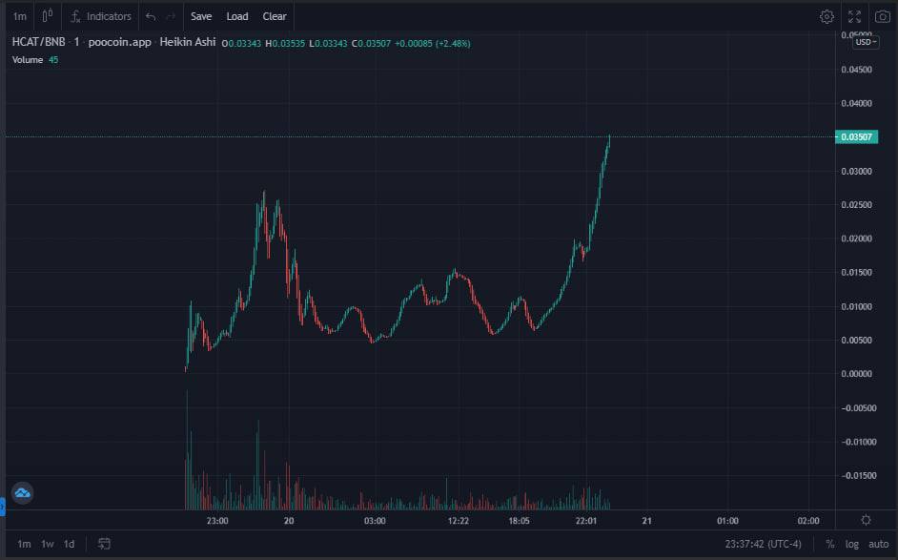
Task: Load a saved chart layout
Action: click(237, 16)
